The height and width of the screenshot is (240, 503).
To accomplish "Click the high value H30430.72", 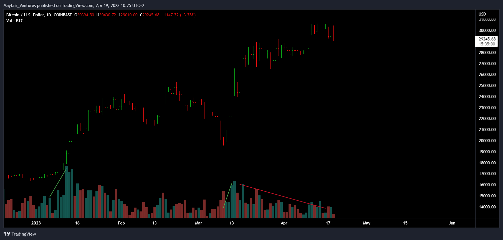I will pos(106,15).
